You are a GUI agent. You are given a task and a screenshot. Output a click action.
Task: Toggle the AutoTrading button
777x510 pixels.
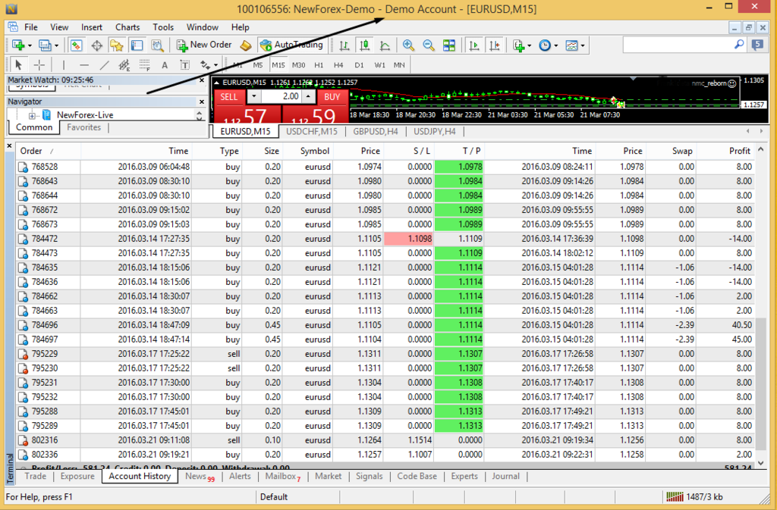click(x=291, y=45)
